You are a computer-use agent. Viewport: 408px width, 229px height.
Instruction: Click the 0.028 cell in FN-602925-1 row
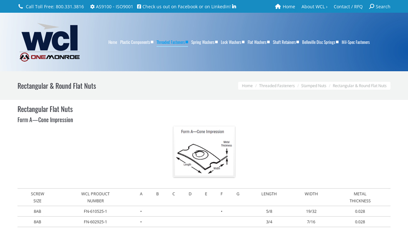click(x=360, y=222)
